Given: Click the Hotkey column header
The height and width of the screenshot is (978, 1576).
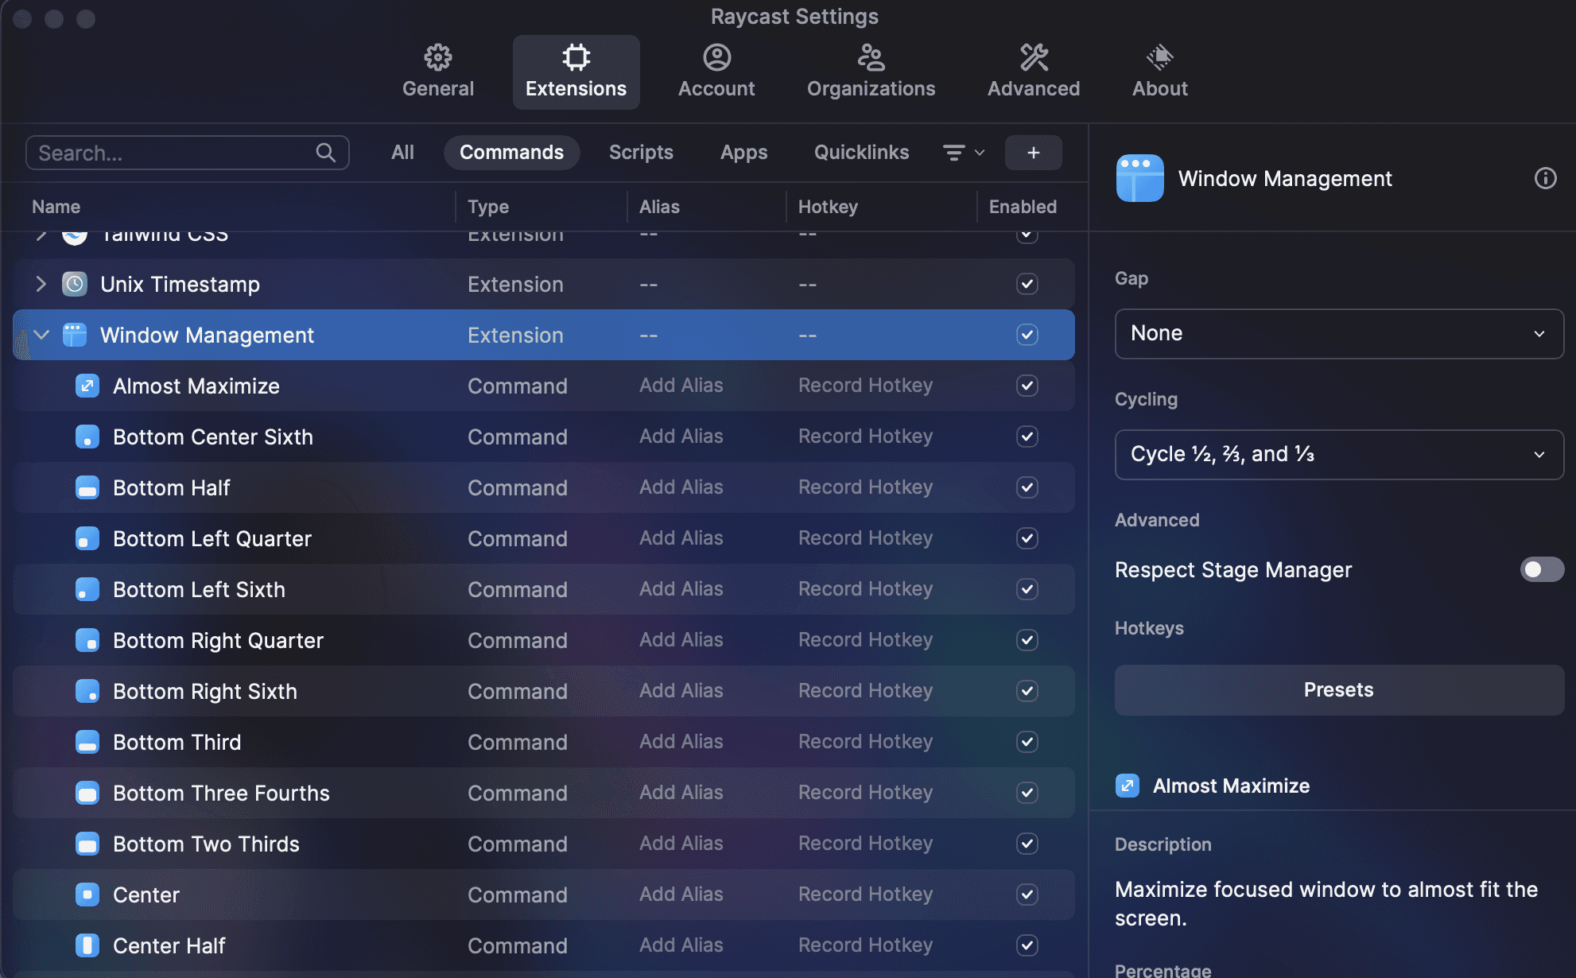Looking at the screenshot, I should (x=828, y=207).
